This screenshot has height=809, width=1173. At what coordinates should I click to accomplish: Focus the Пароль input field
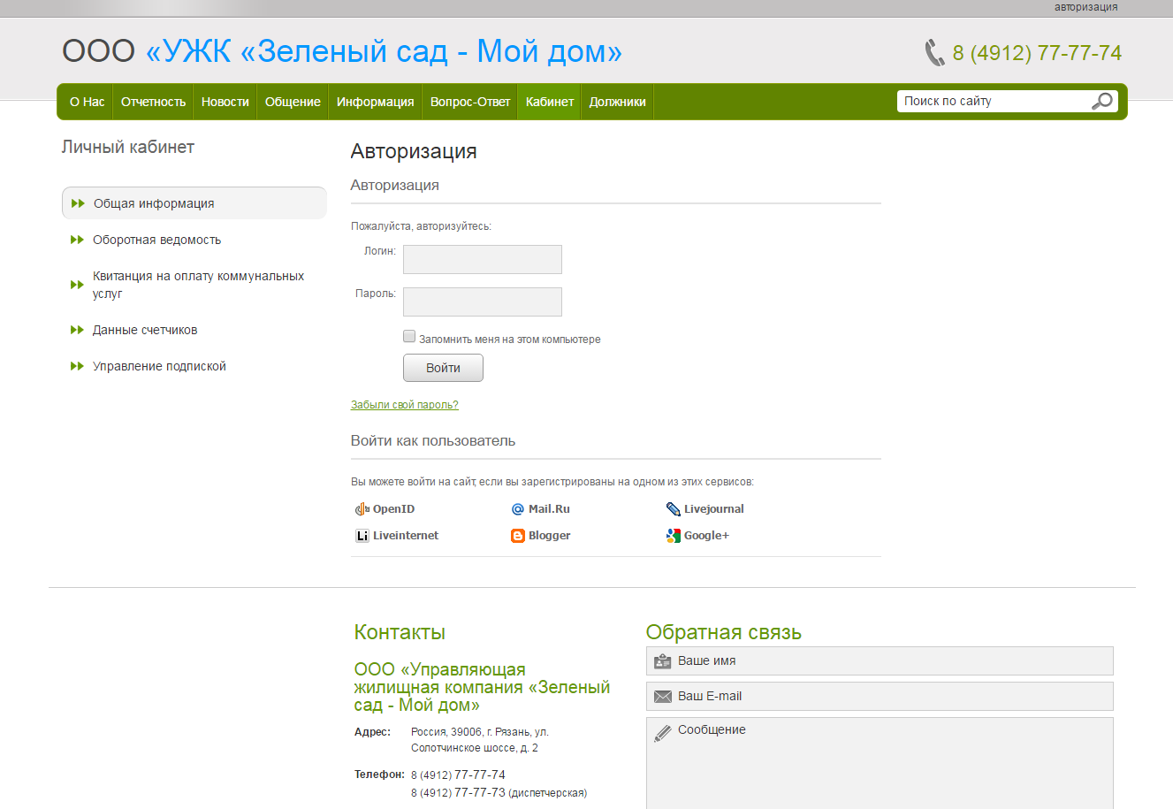pyautogui.click(x=483, y=302)
